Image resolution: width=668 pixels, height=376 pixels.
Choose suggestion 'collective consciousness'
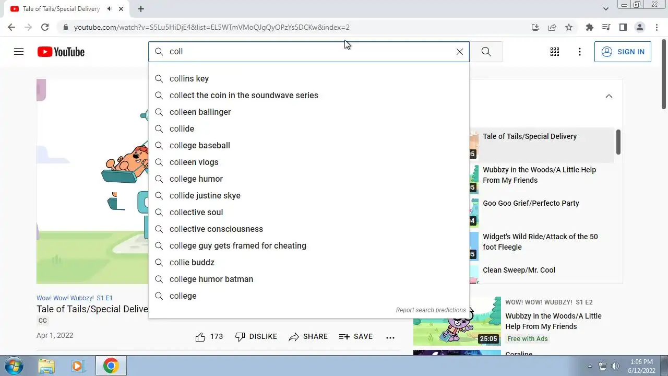click(x=309, y=229)
